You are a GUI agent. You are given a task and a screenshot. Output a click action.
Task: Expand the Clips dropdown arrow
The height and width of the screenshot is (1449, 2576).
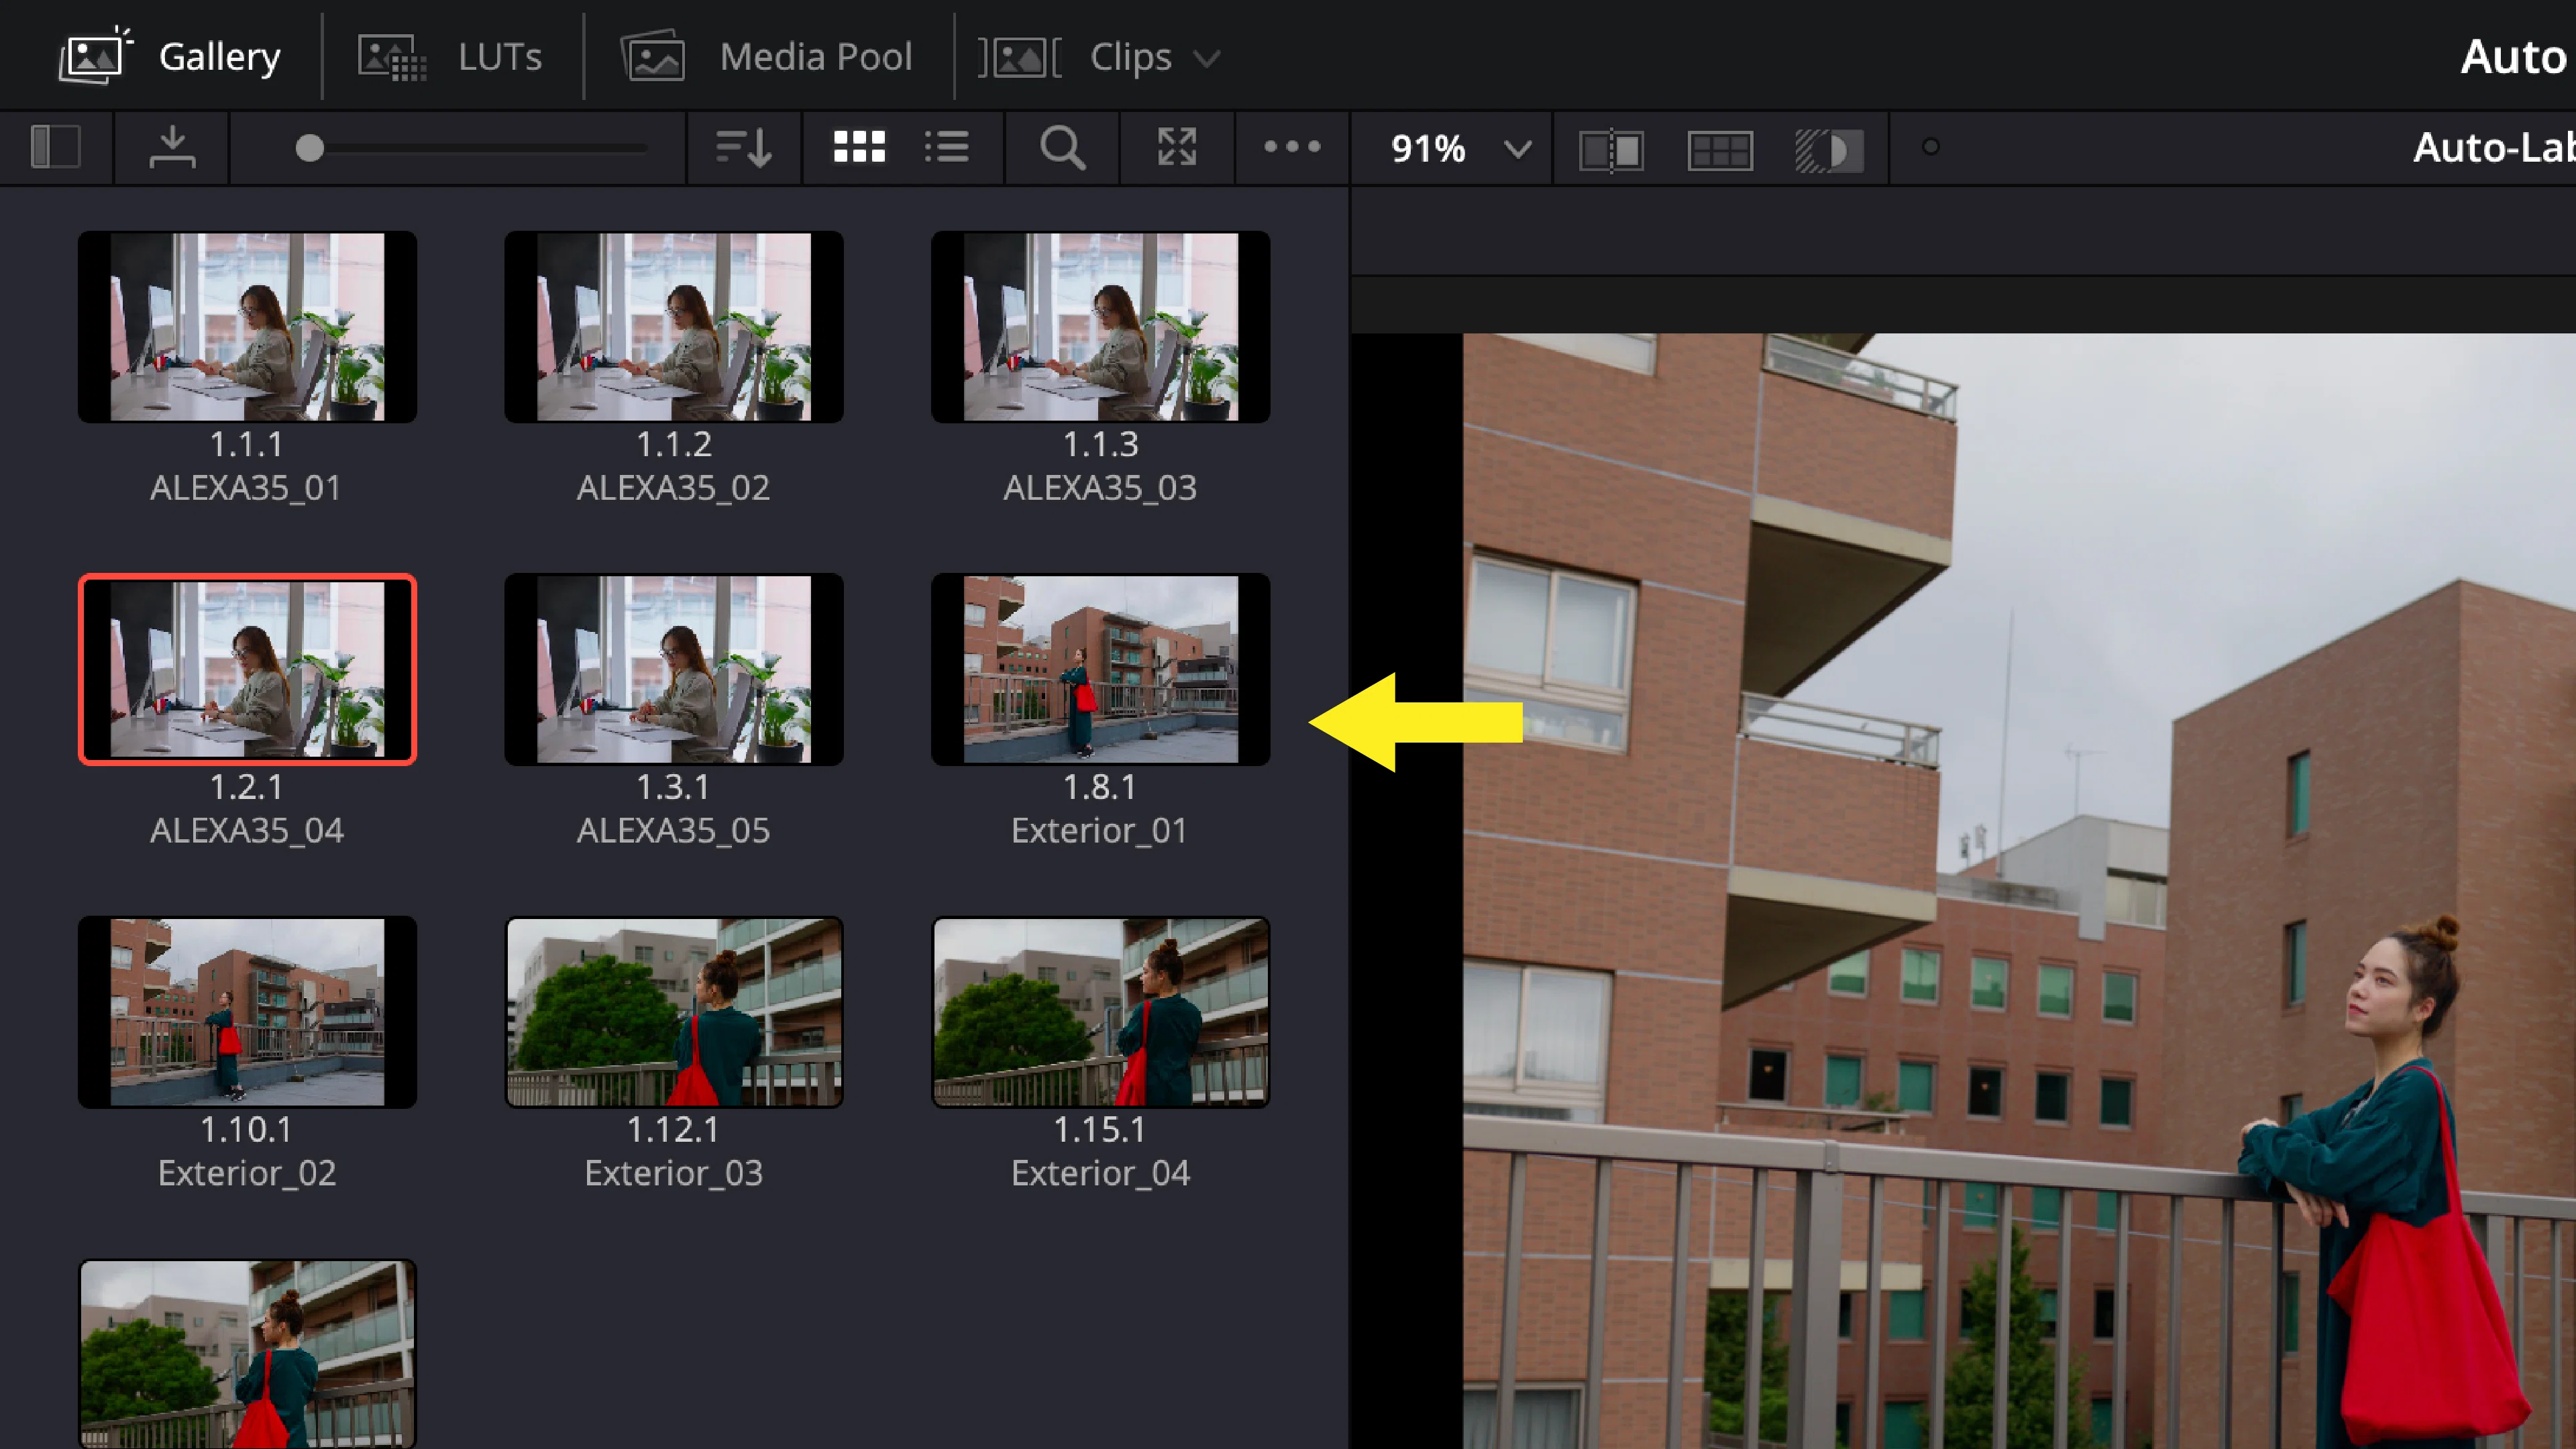click(x=1207, y=59)
